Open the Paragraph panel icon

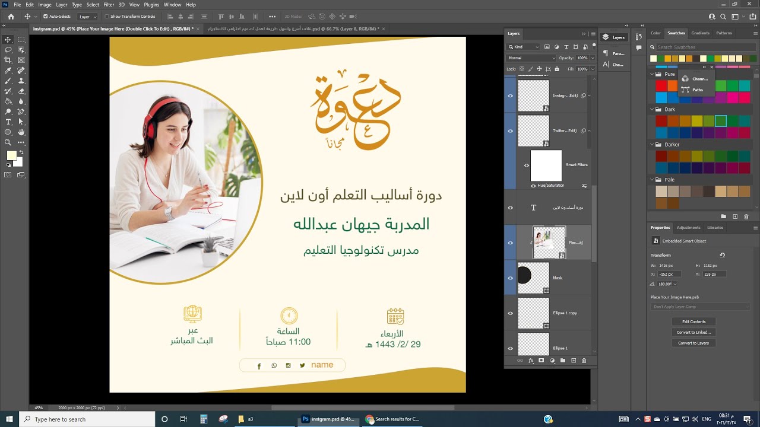[606, 53]
